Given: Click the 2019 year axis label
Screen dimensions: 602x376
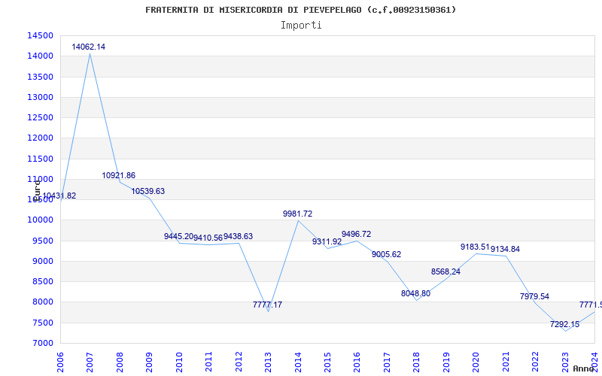Looking at the screenshot, I should [x=446, y=362].
